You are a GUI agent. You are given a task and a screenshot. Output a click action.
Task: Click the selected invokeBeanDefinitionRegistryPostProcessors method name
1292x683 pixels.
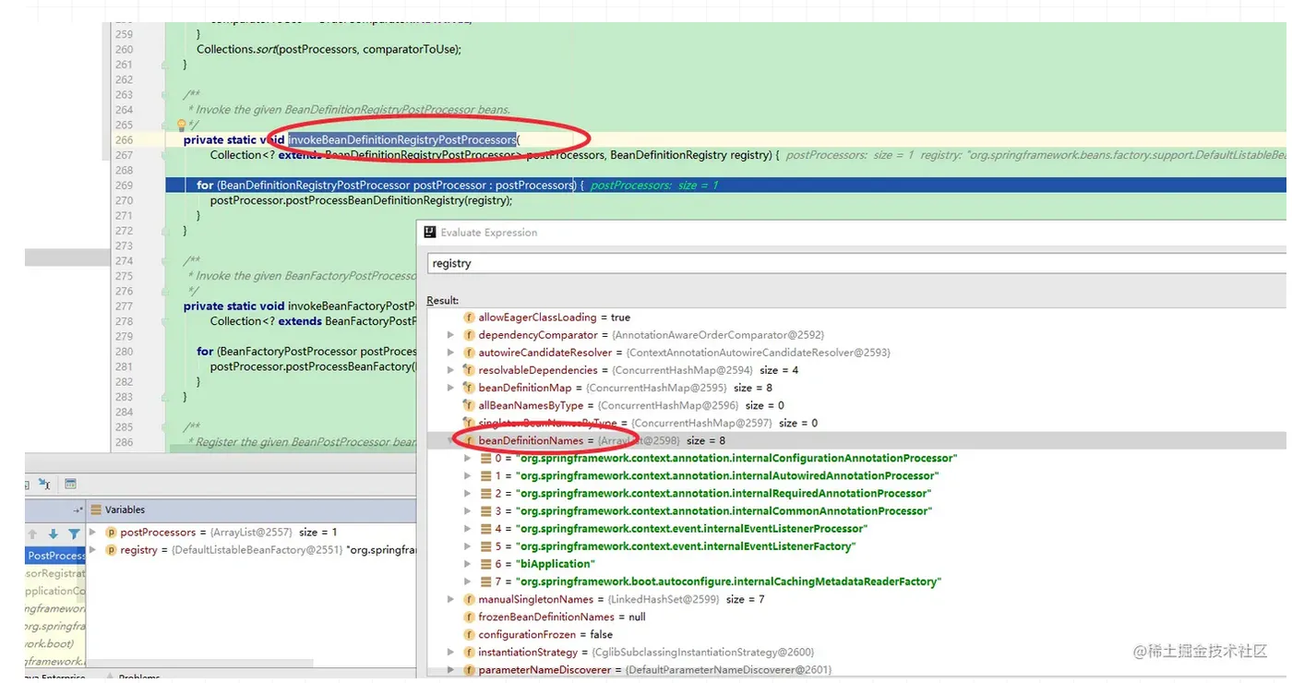click(402, 140)
